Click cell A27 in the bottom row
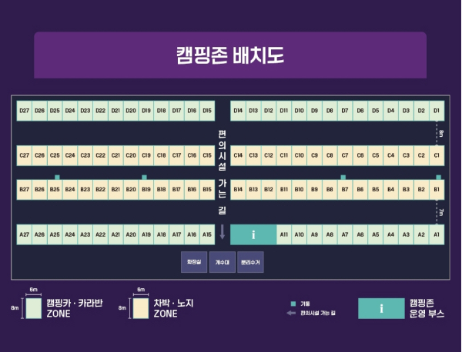 tap(24, 234)
